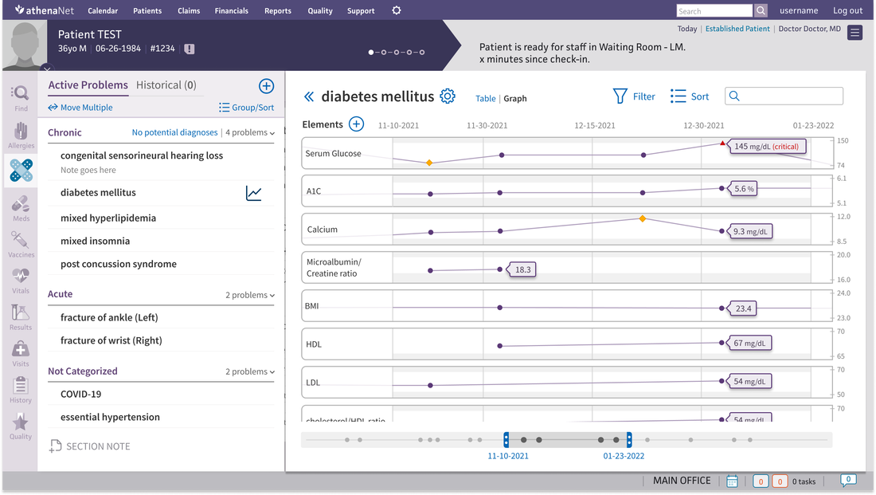Click the add problem plus button
The height and width of the screenshot is (495, 876).
point(266,86)
